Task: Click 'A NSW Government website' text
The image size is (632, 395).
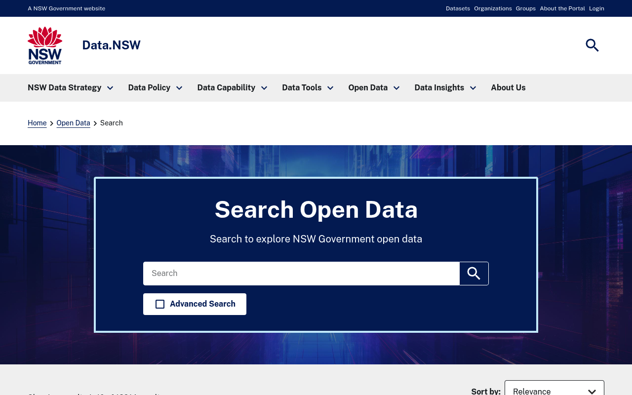Action: click(67, 8)
